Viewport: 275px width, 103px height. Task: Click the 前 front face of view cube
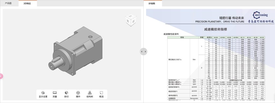pyautogui.click(x=128, y=21)
